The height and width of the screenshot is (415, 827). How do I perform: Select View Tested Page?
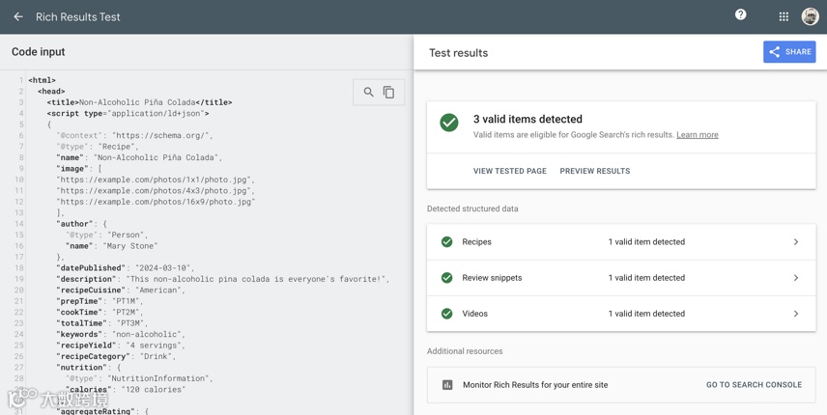(509, 171)
